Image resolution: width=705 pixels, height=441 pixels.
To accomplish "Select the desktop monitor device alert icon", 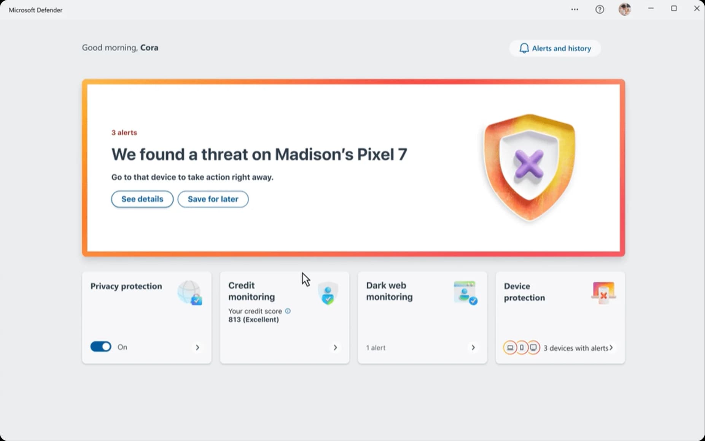I will [x=533, y=348].
